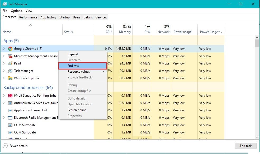Viewport: 260px width, 154px height.
Task: Click the Google Chrome icon in Apps list
Action: pos(10,49)
